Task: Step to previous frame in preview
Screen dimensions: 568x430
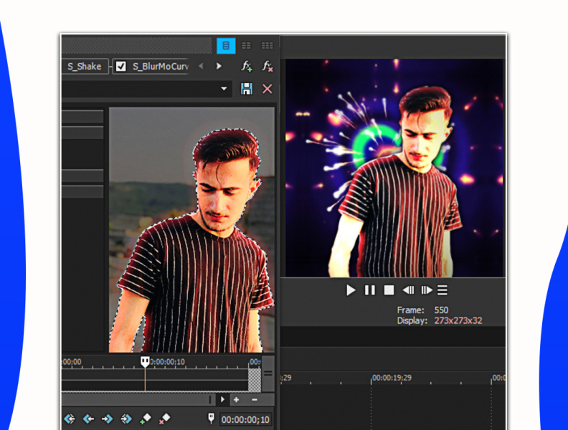Action: pos(408,290)
